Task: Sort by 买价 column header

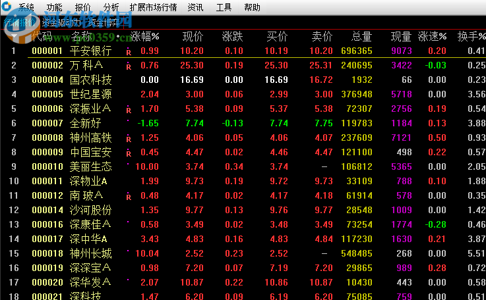Action: [277, 37]
